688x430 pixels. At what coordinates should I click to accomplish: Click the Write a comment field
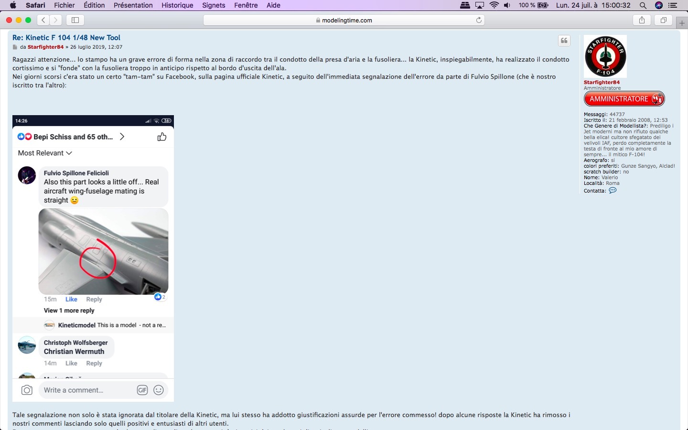pyautogui.click(x=103, y=390)
